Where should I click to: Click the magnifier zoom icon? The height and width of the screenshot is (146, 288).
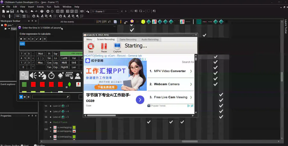pos(4,16)
